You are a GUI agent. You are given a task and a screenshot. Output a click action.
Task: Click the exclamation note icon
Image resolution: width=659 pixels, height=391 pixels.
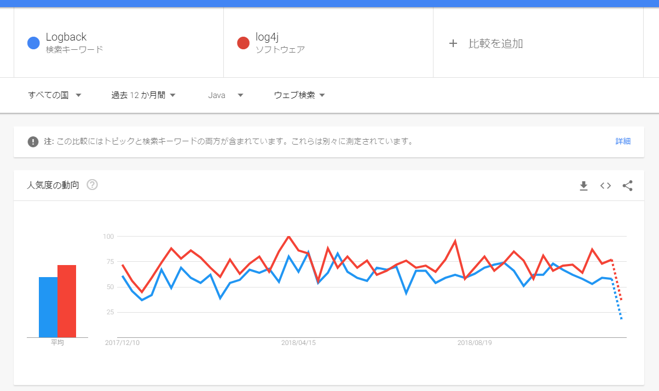click(33, 141)
